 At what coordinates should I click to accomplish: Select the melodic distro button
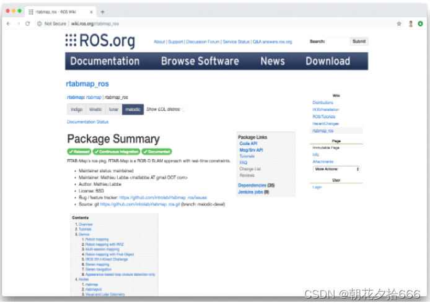(133, 110)
